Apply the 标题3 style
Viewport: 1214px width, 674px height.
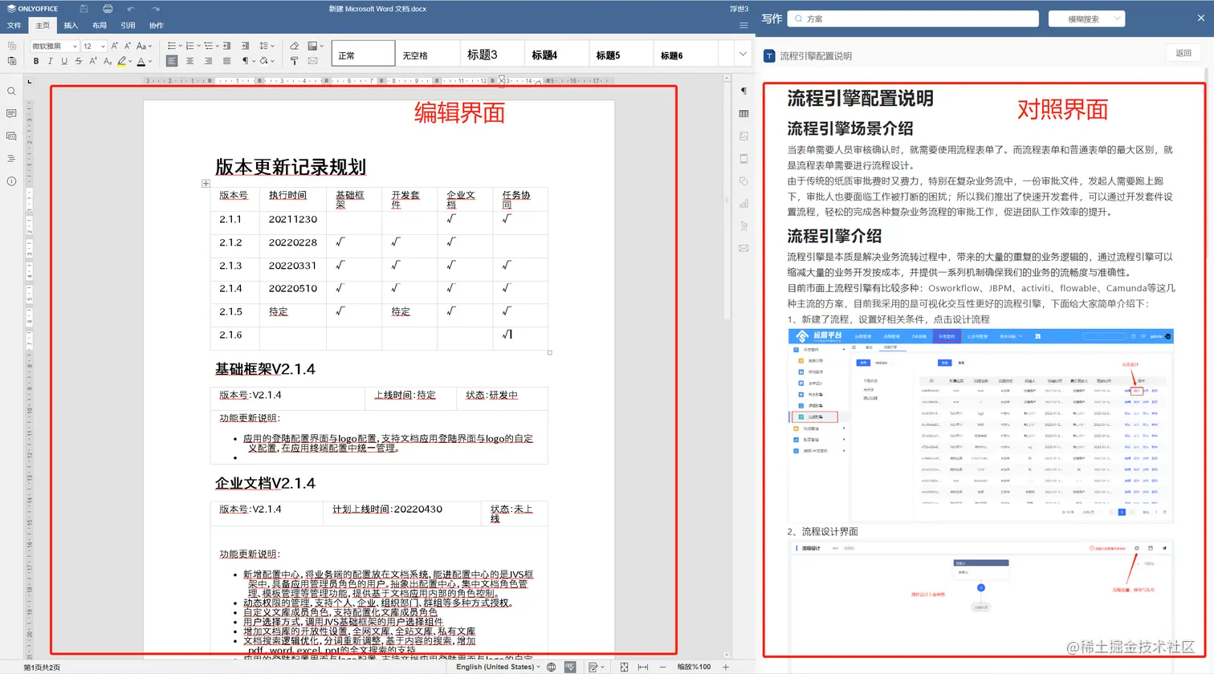[492, 54]
